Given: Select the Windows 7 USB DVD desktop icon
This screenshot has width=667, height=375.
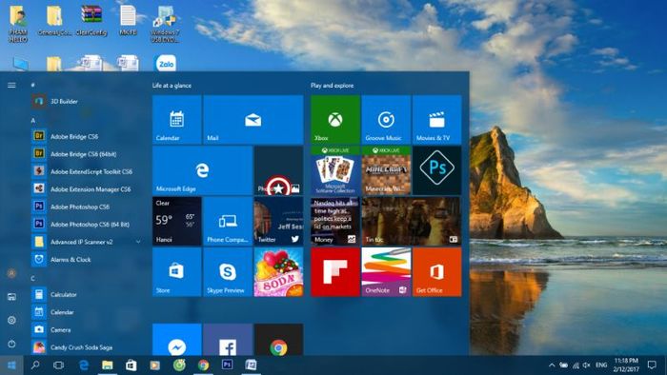Looking at the screenshot, I should pos(165,24).
